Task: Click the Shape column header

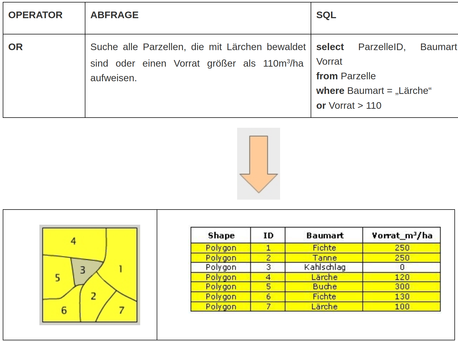Action: [221, 235]
